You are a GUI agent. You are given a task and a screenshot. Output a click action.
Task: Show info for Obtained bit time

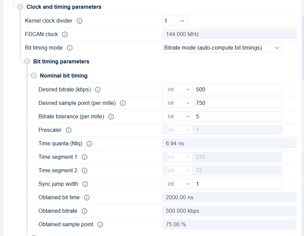87,198
